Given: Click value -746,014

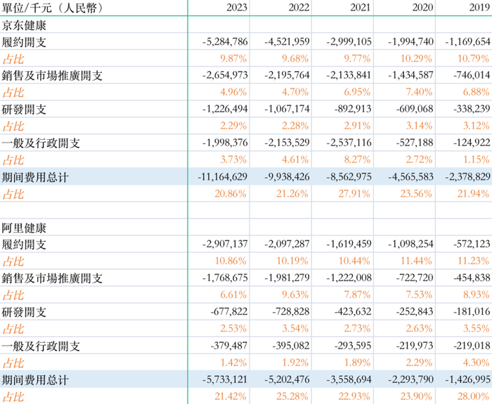Looking at the screenshot, I should 472,75.
